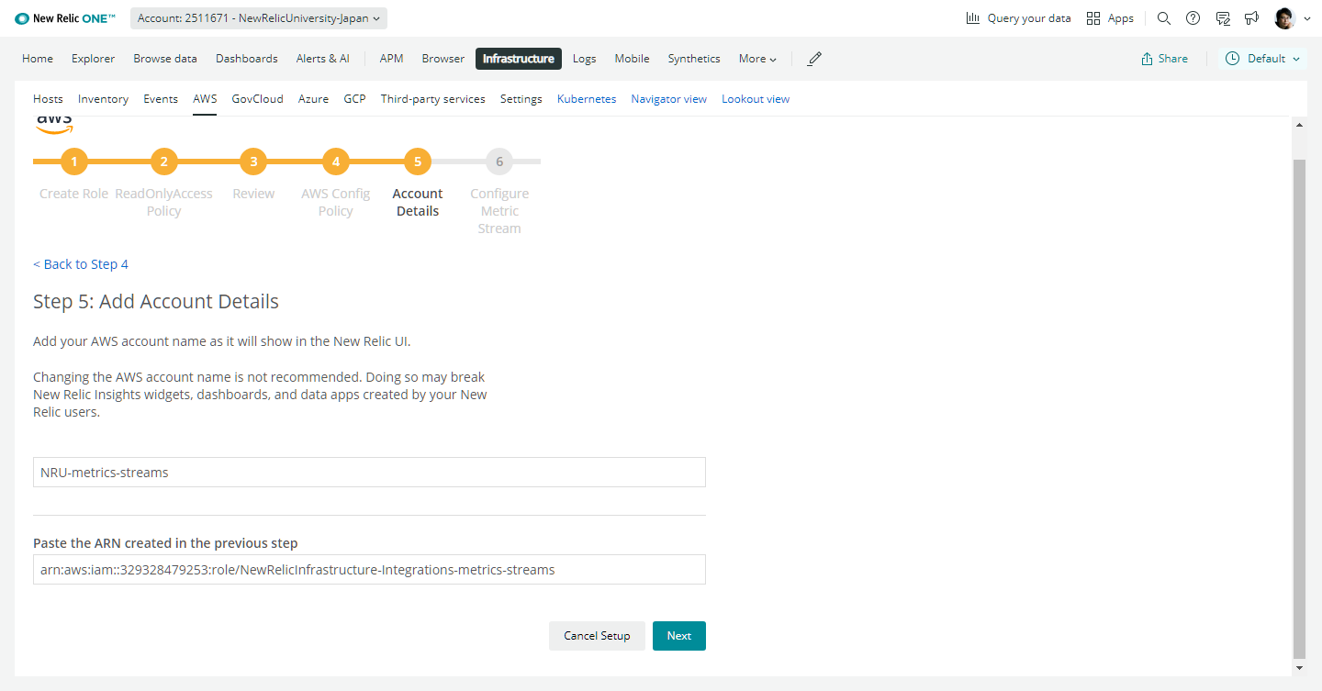Switch to the AWS tab

click(205, 99)
